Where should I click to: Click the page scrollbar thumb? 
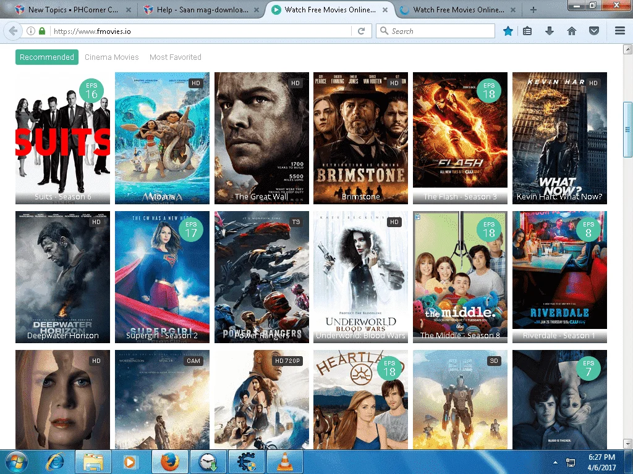point(627,129)
